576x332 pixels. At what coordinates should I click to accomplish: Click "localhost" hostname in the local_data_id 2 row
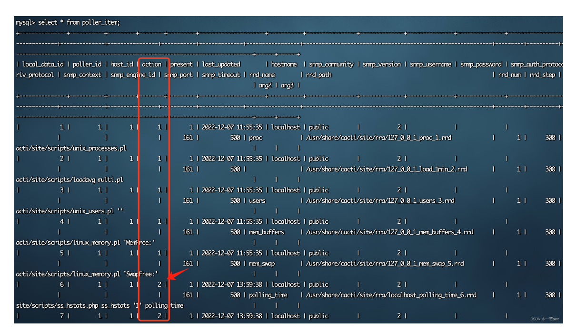pos(286,159)
